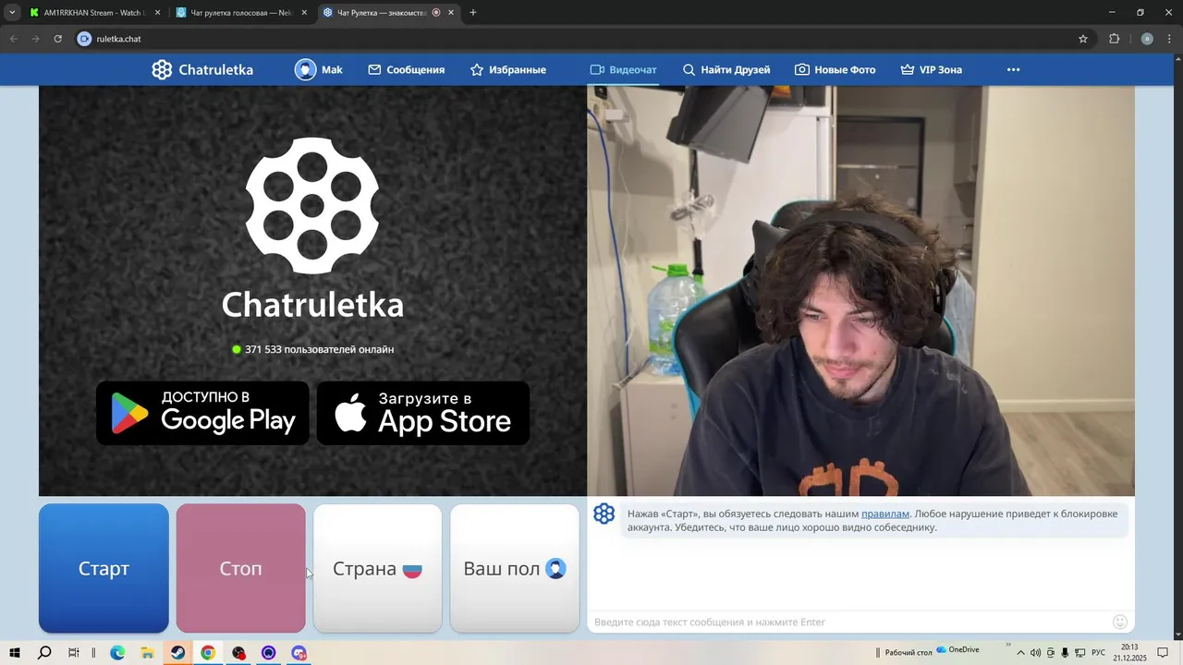The image size is (1183, 665).
Task: Open a new browser tab
Action: (x=473, y=13)
